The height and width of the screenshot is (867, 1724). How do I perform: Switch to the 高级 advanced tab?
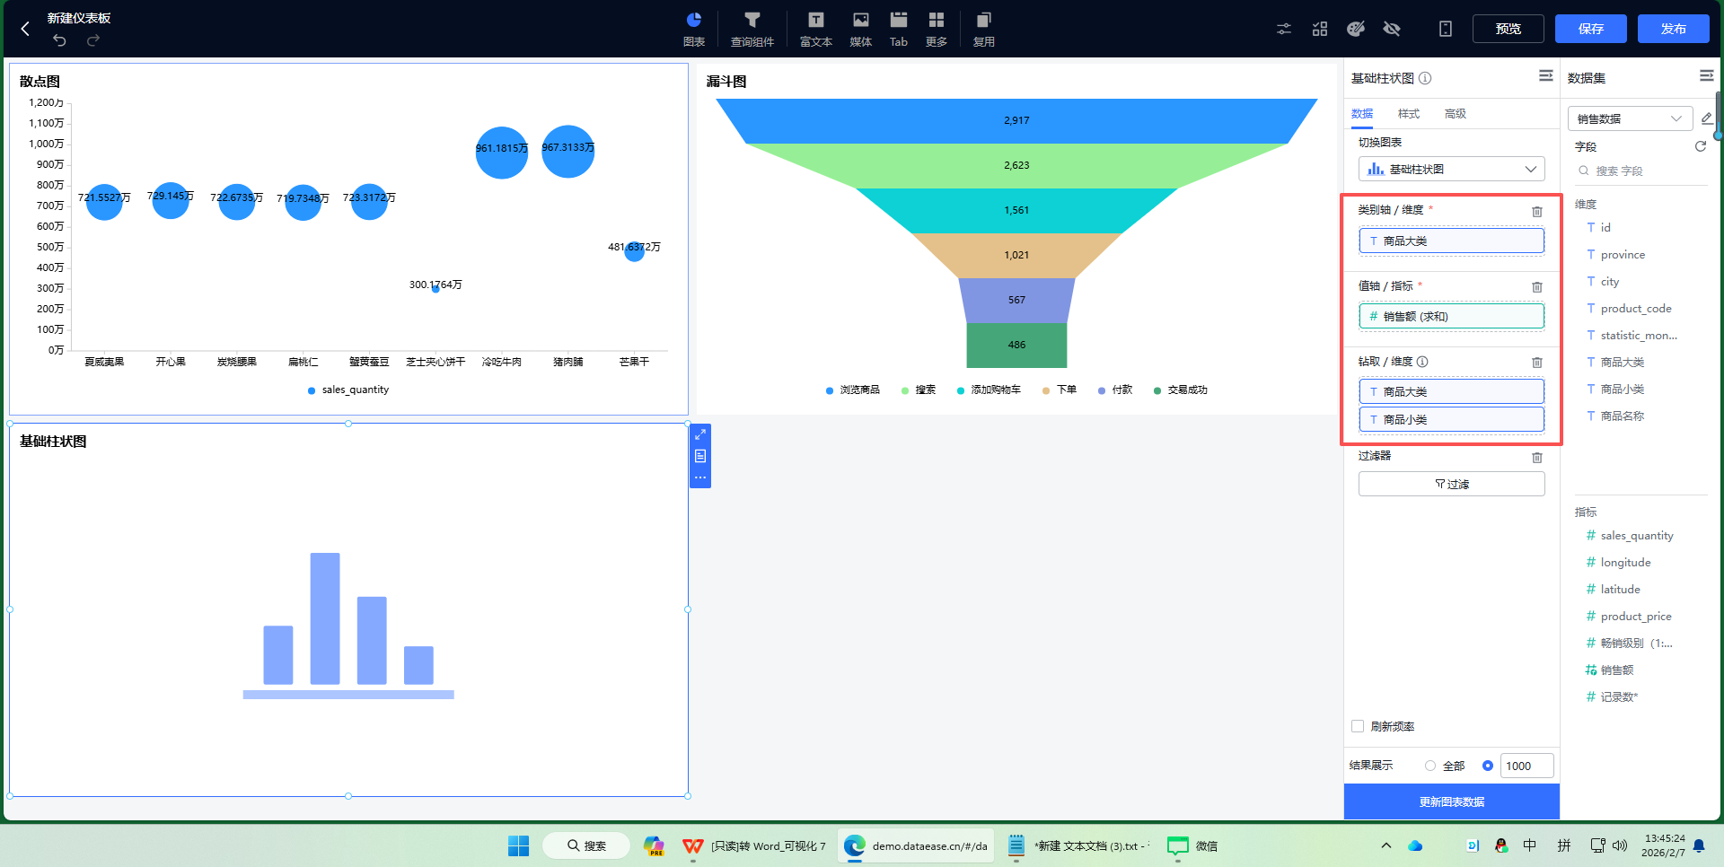pos(1456,114)
